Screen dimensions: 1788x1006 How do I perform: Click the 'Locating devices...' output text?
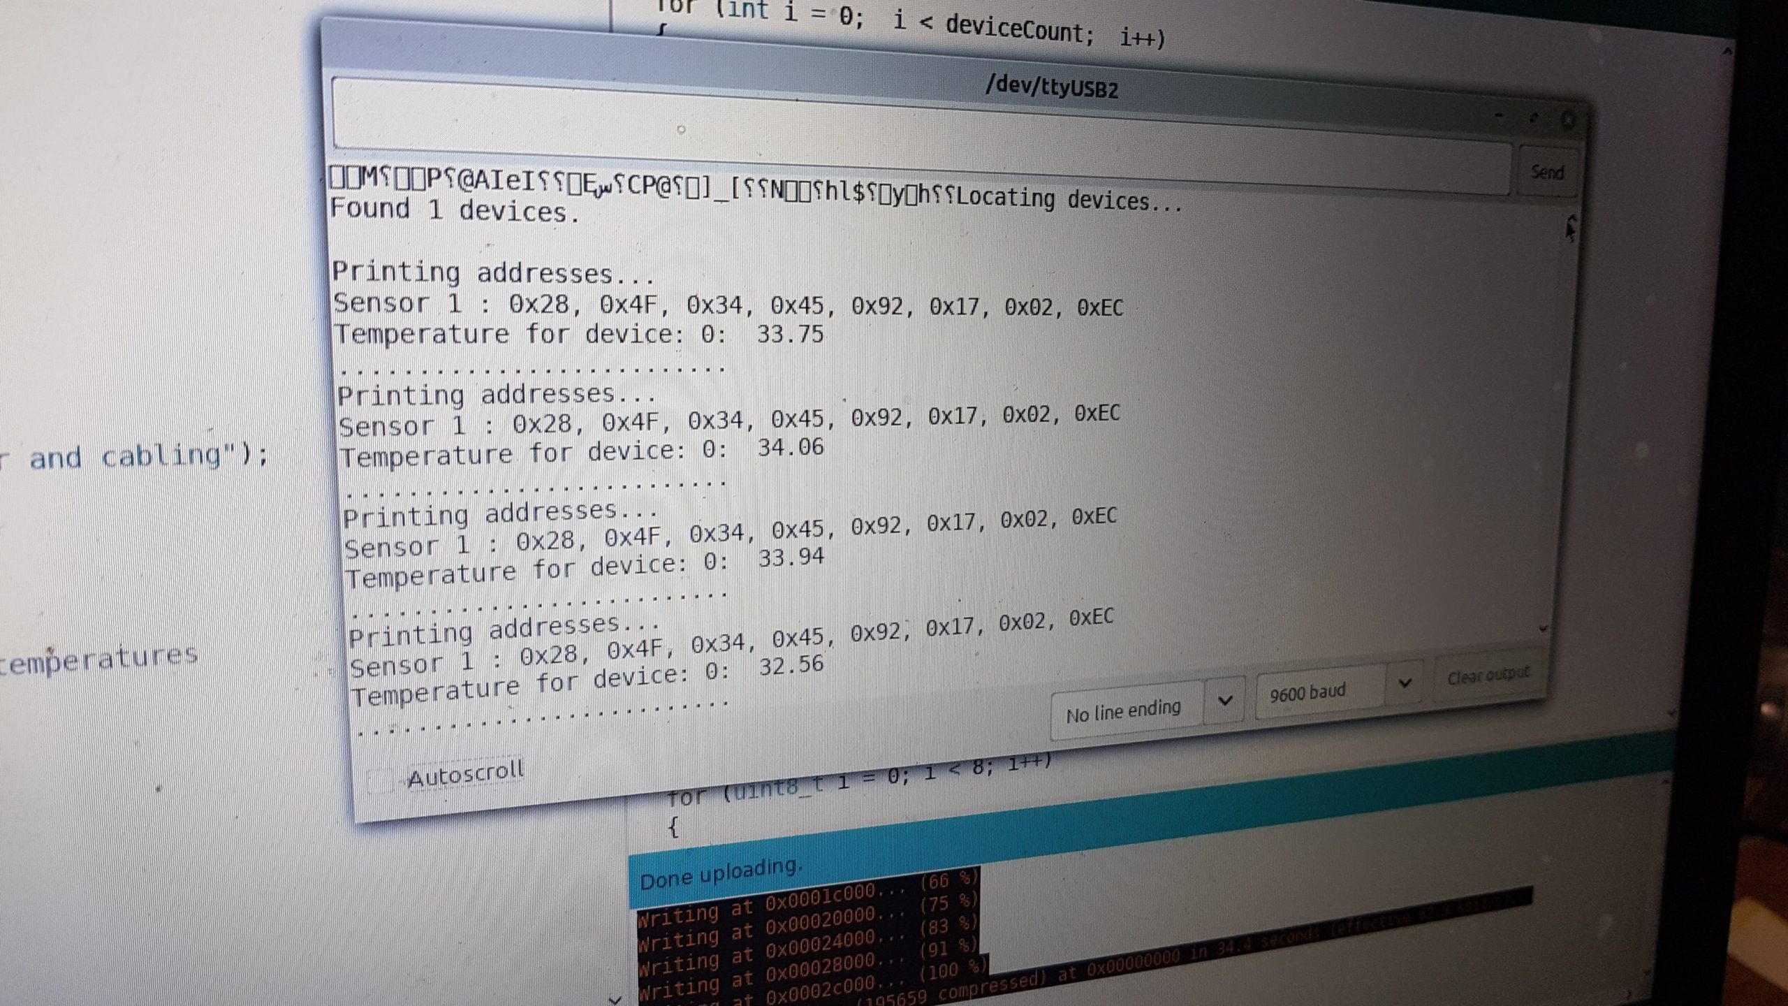click(1069, 199)
